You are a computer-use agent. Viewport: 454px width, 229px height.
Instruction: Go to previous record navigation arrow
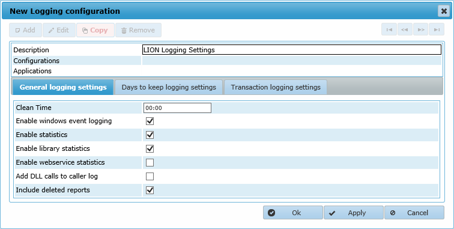coord(405,29)
